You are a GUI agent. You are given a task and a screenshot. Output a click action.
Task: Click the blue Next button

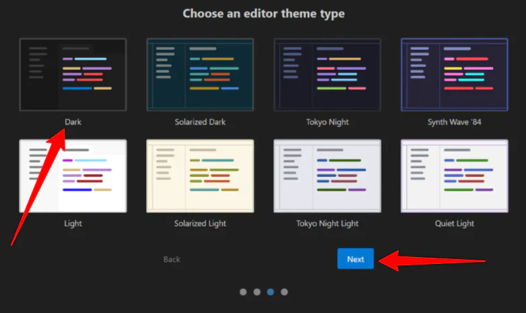[x=356, y=259]
